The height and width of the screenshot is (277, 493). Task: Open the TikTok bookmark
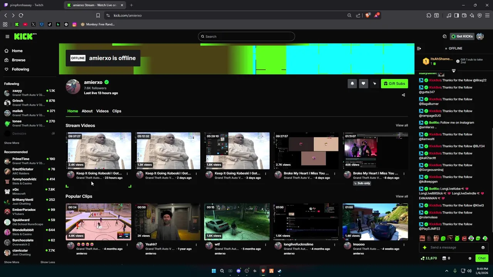point(50,24)
